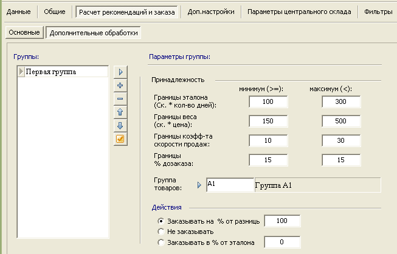Move group up with up-arrow icon
Image resolution: width=397 pixels, height=254 pixels.
[120, 112]
